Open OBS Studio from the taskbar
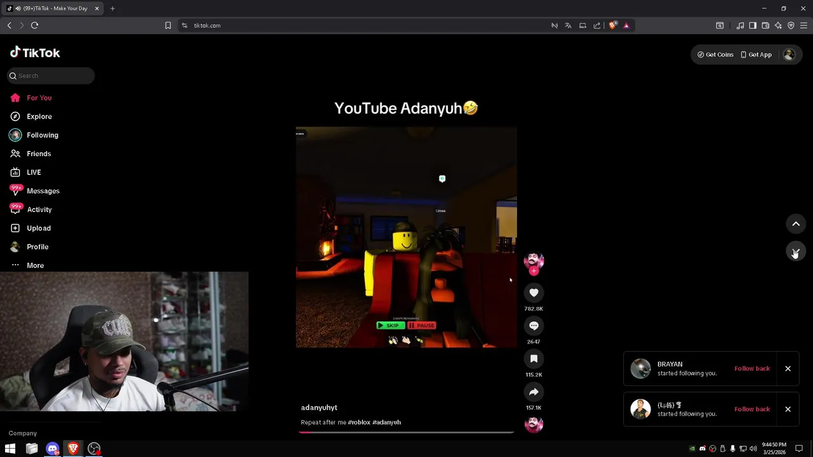Image resolution: width=813 pixels, height=457 pixels. click(94, 449)
